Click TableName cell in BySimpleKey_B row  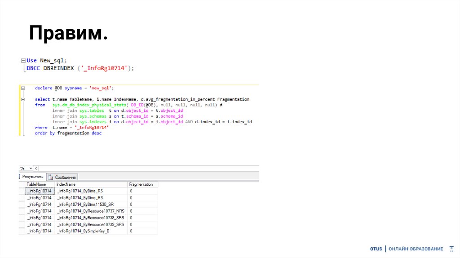point(40,231)
